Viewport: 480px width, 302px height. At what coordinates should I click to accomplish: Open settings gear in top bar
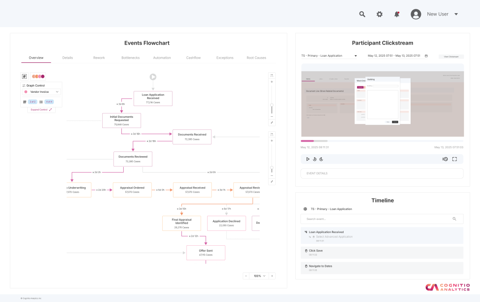tap(379, 14)
